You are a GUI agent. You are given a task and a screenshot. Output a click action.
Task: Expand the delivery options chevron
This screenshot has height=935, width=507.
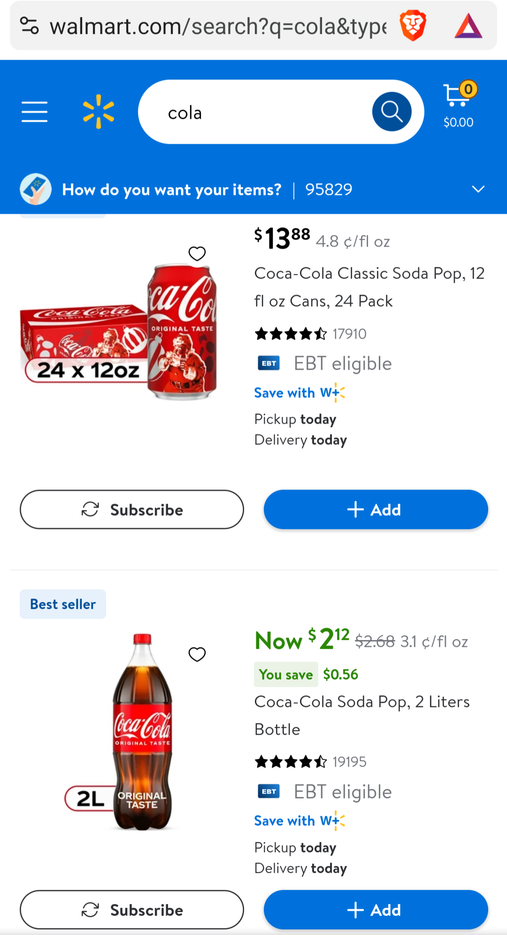(478, 189)
